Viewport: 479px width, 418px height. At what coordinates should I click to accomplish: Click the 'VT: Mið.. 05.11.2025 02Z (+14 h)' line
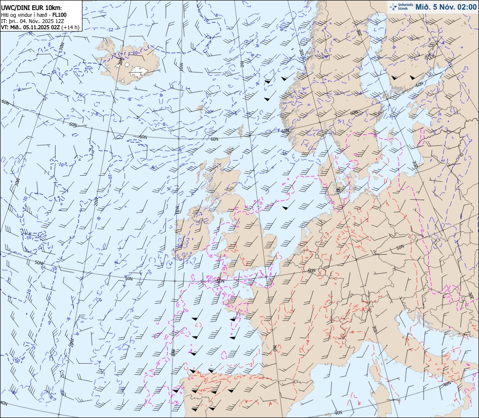40,27
